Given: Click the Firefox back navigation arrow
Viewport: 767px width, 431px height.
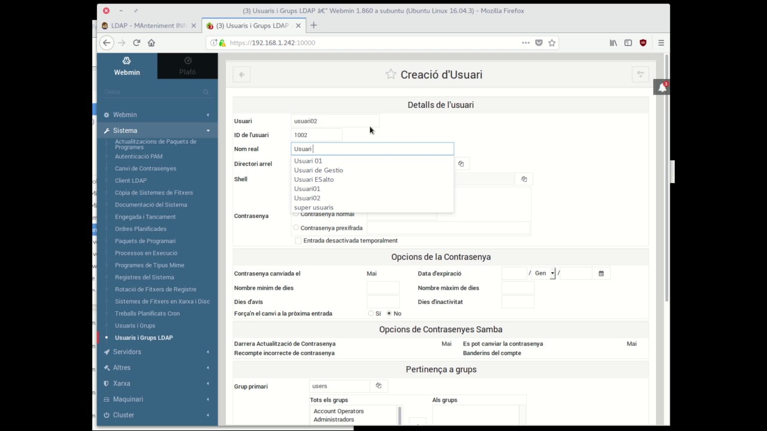Looking at the screenshot, I should coord(107,43).
